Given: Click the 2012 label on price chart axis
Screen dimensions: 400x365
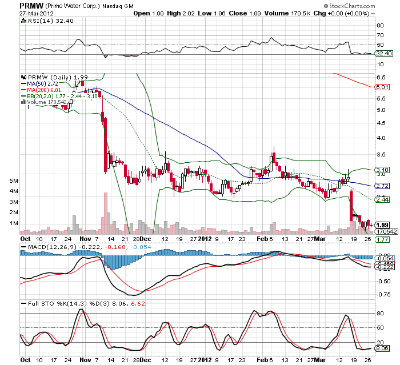Looking at the screenshot, I should (x=205, y=239).
